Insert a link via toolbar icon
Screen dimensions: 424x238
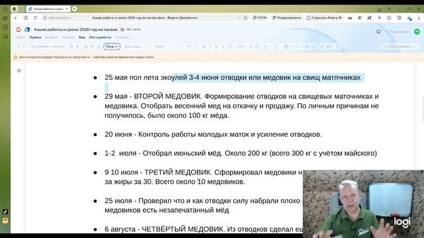pos(322,47)
